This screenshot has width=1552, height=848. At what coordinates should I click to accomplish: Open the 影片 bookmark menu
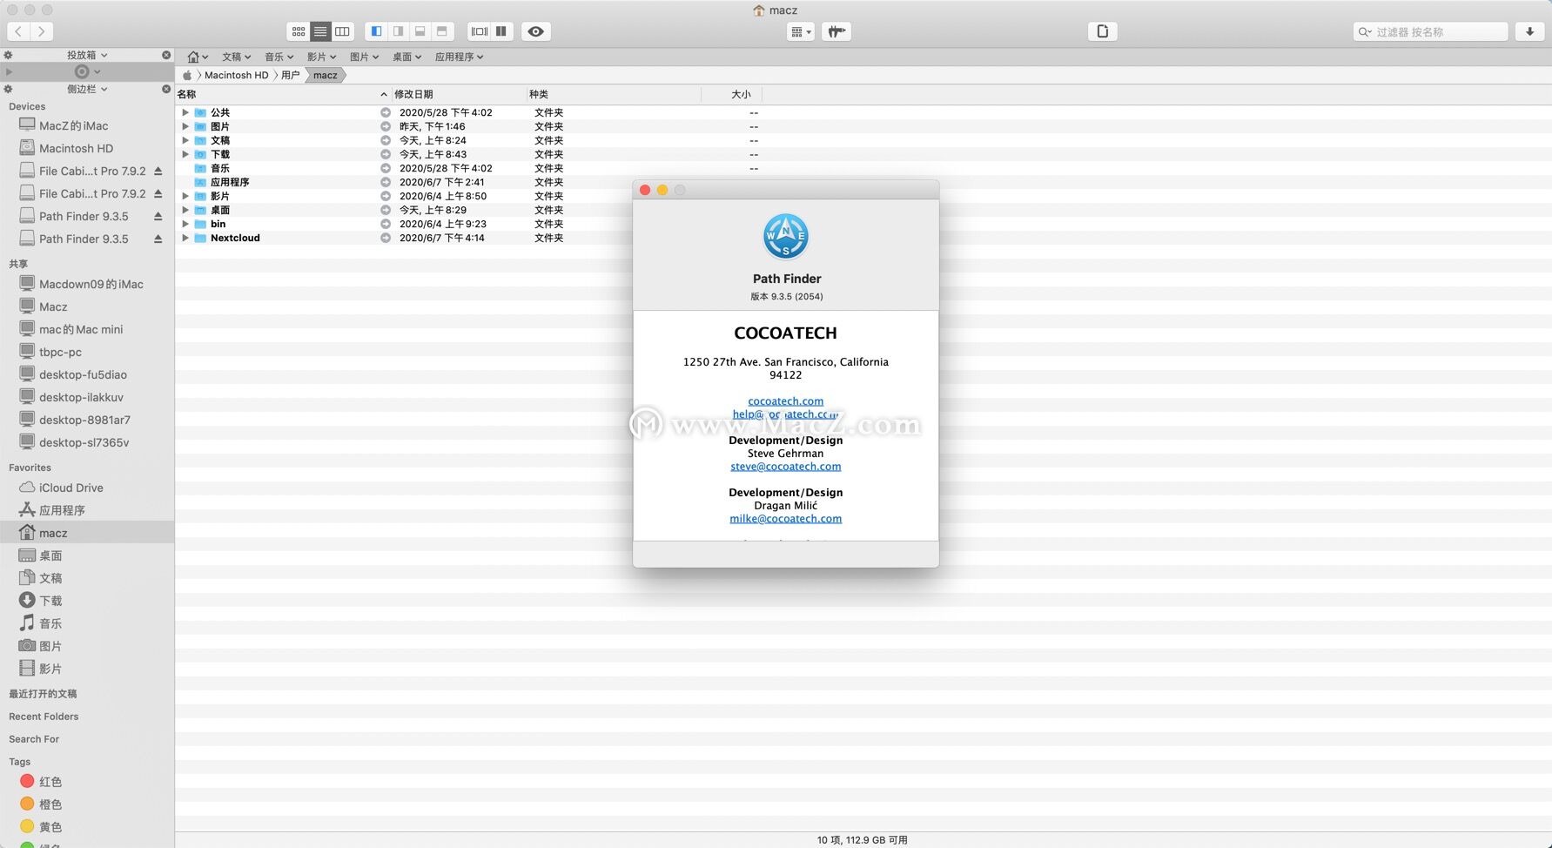point(321,57)
